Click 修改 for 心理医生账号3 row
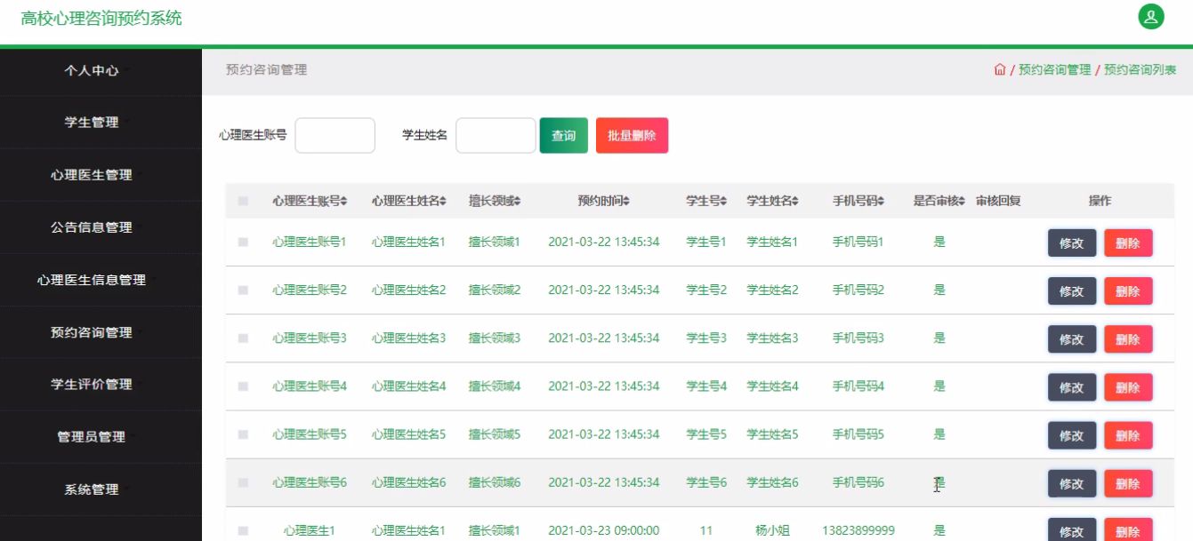The width and height of the screenshot is (1193, 541). (1072, 339)
